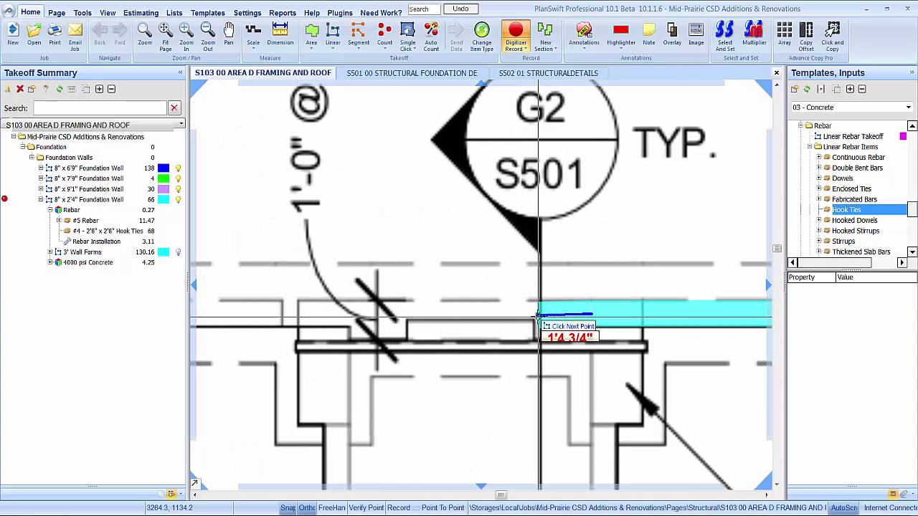This screenshot has width=918, height=516.
Task: Click the Digitizer Record button
Action: [516, 36]
